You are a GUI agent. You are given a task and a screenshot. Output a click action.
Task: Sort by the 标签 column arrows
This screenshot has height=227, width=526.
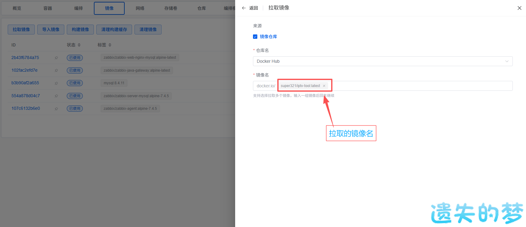tap(110, 45)
